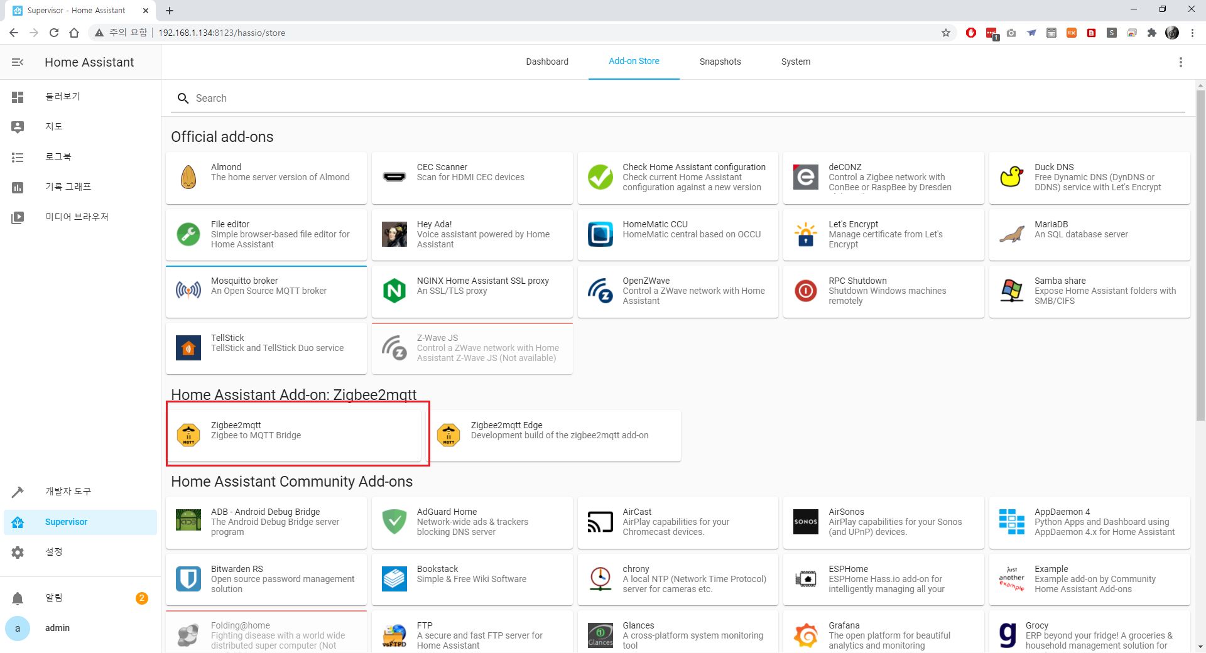
Task: Click the HomeMatic CCU icon
Action: tap(600, 234)
